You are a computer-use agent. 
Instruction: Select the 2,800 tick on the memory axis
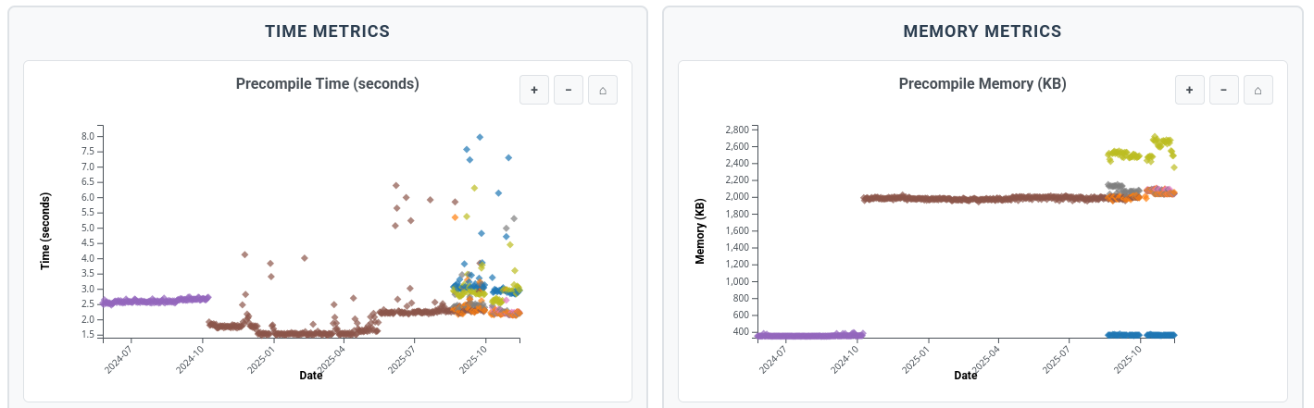[737, 130]
